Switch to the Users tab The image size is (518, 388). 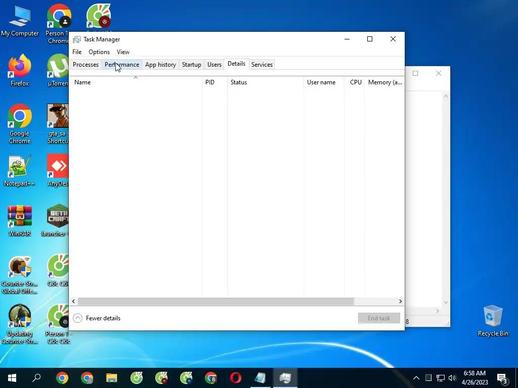click(x=214, y=65)
